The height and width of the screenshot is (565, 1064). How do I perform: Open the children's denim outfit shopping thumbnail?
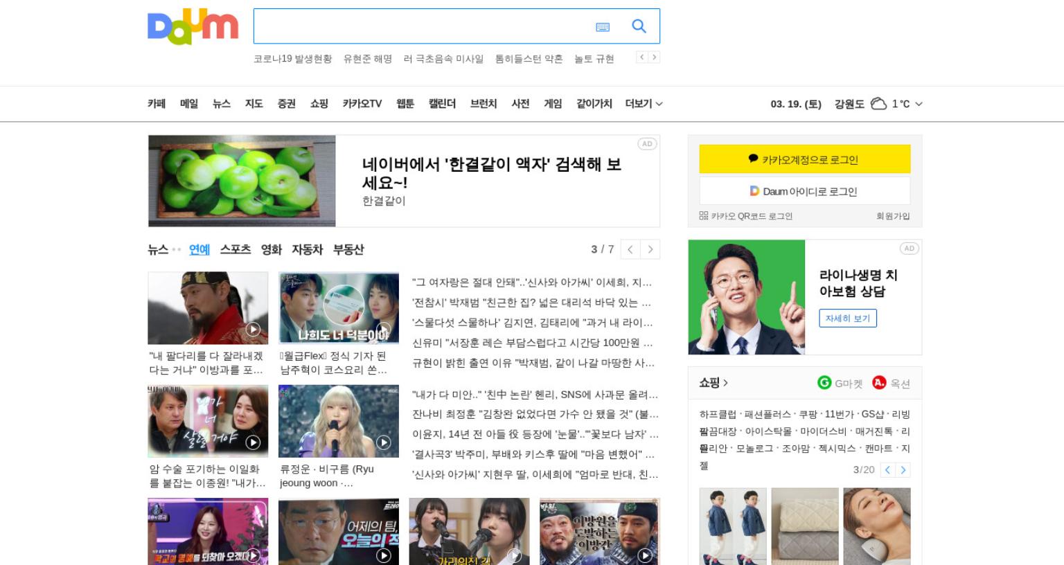point(733,526)
